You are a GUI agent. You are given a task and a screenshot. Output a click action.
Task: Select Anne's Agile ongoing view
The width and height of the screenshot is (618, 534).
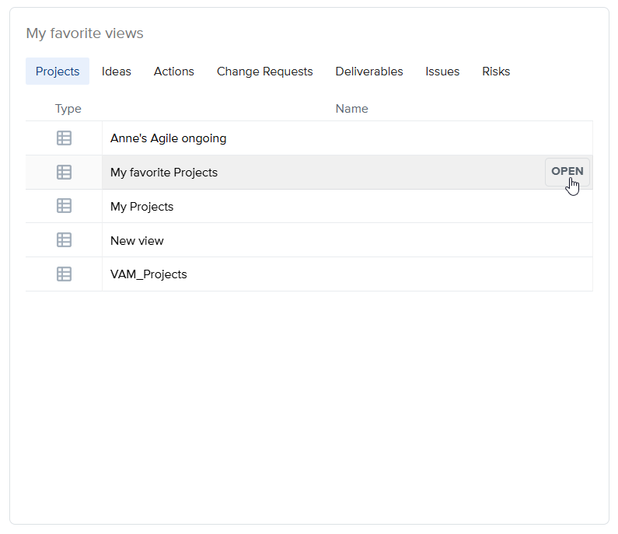click(x=169, y=138)
